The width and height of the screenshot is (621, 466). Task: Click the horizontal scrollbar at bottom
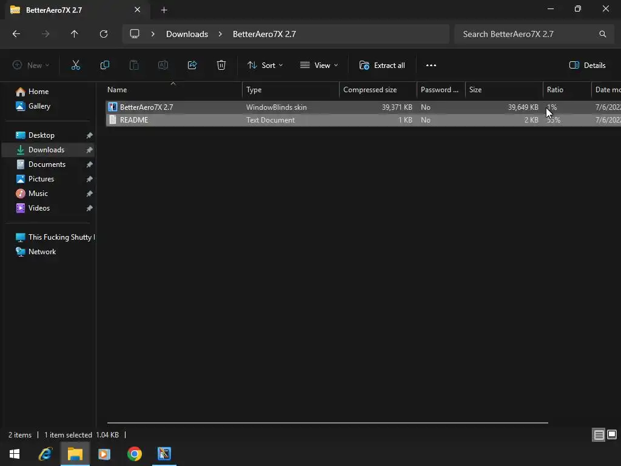coord(327,423)
